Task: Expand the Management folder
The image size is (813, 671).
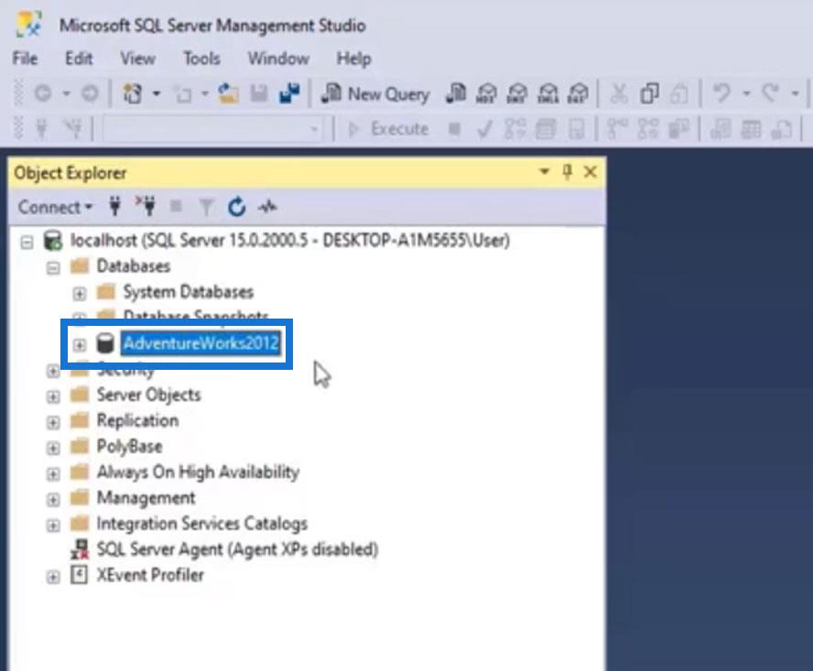Action: pyautogui.click(x=53, y=500)
